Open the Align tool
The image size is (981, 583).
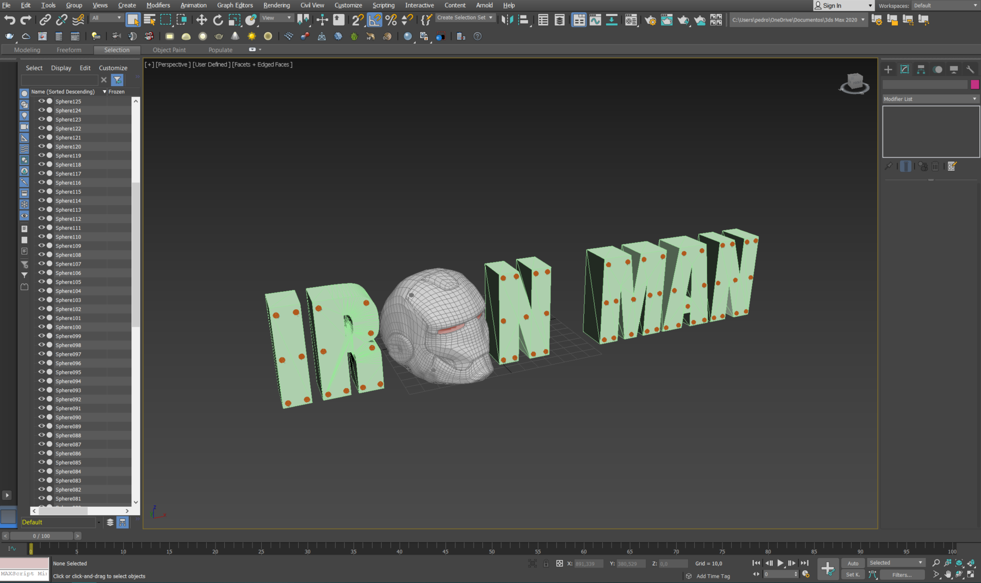(x=523, y=20)
